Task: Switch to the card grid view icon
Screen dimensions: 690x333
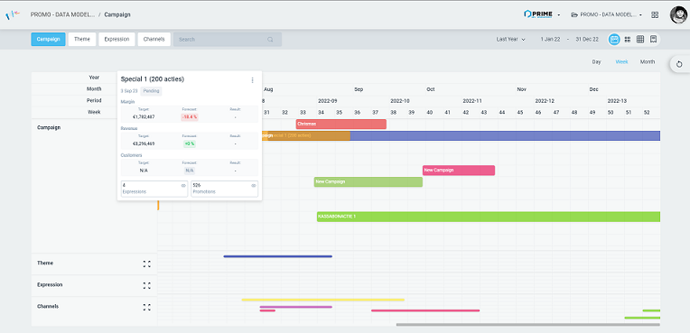Action: [x=628, y=39]
